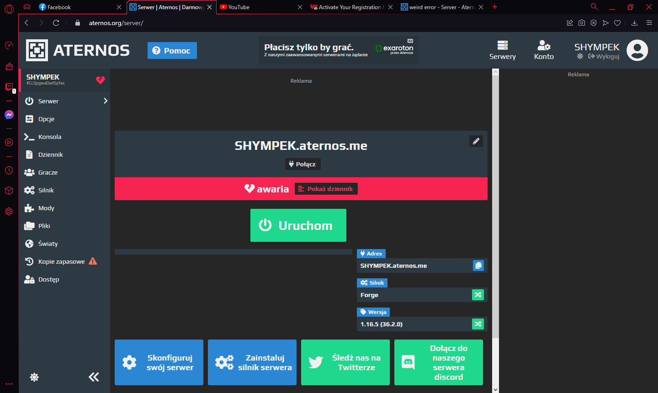Start server with Uruchom button
Viewport: 658px width, 393px height.
click(298, 225)
